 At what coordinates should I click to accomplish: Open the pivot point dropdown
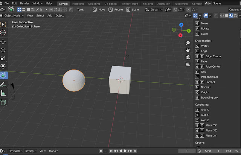(168, 10)
